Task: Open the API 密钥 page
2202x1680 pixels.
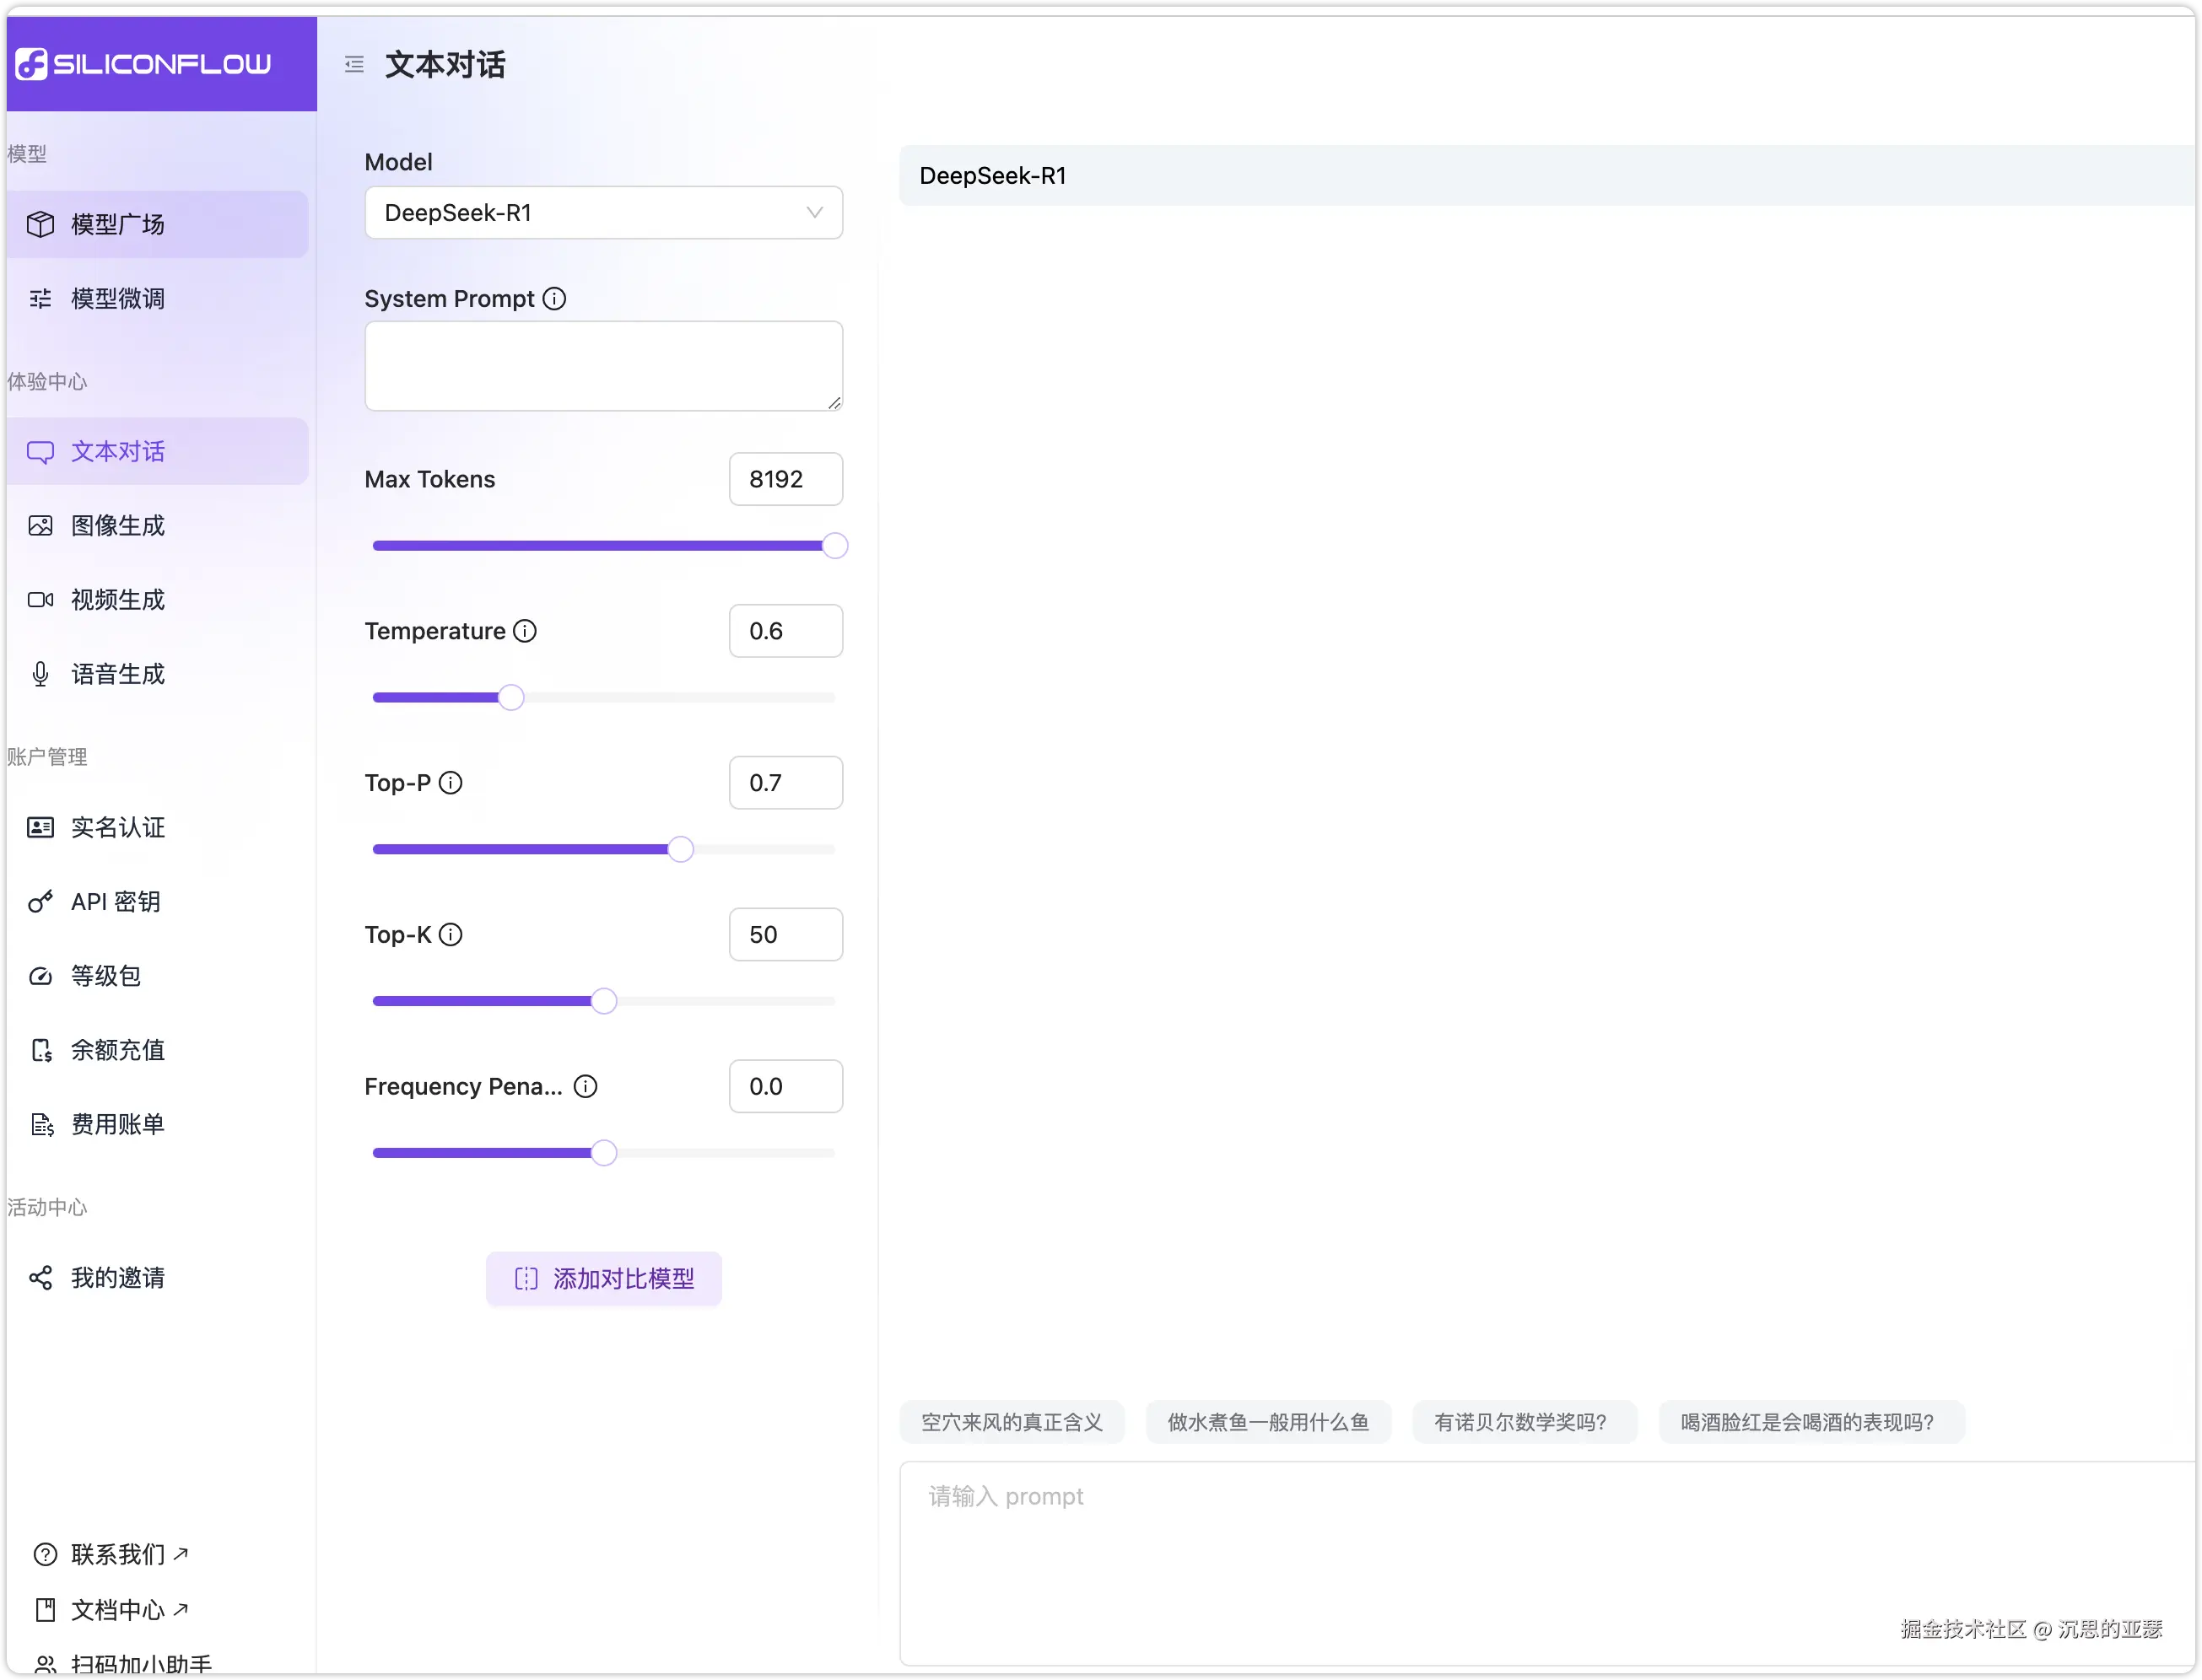Action: coord(114,900)
